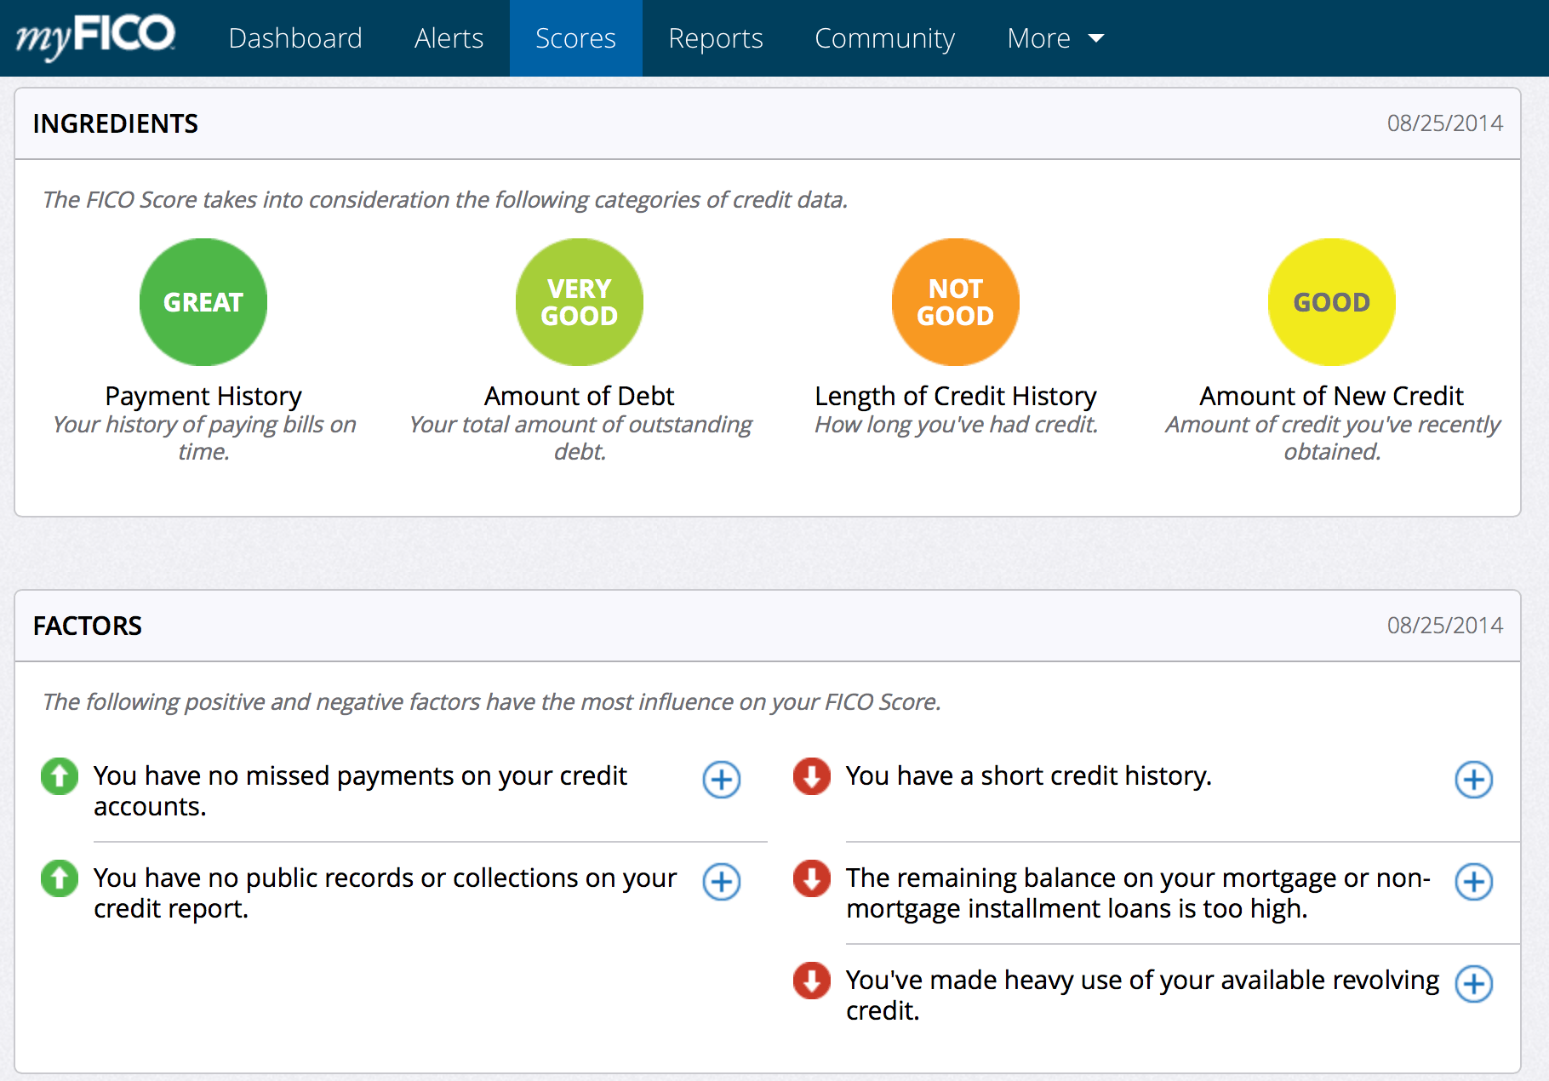
Task: Open the Community page
Action: (884, 38)
